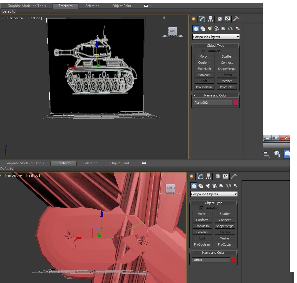The height and width of the screenshot is (283, 297).
Task: Select the Shapes category icon
Action: click(203, 28)
